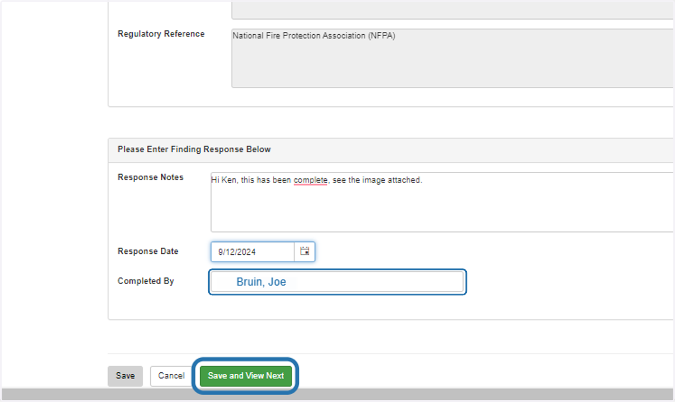Click the Response Notes label

coord(150,177)
